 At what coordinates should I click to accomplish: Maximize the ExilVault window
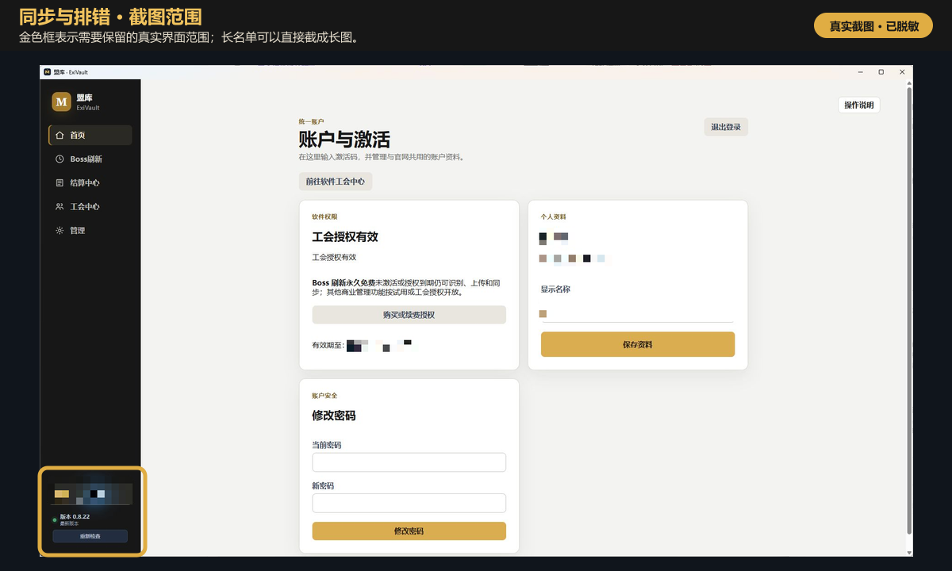[881, 71]
